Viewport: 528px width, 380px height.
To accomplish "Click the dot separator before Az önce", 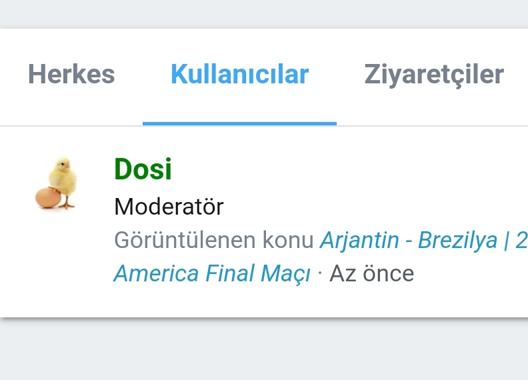I will 320,274.
